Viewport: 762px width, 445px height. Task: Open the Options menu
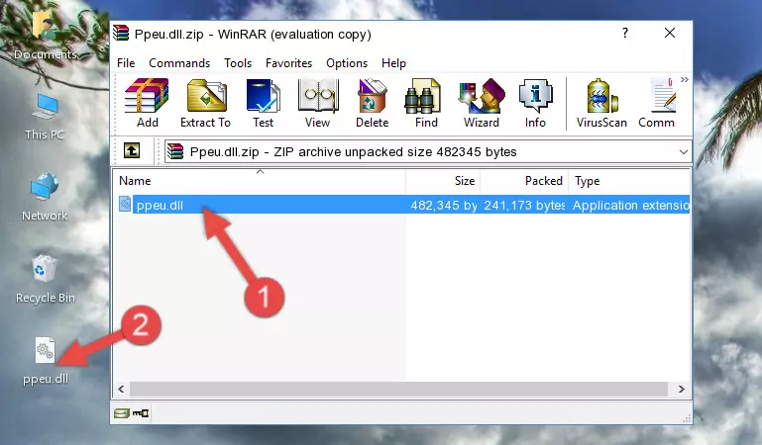click(347, 63)
